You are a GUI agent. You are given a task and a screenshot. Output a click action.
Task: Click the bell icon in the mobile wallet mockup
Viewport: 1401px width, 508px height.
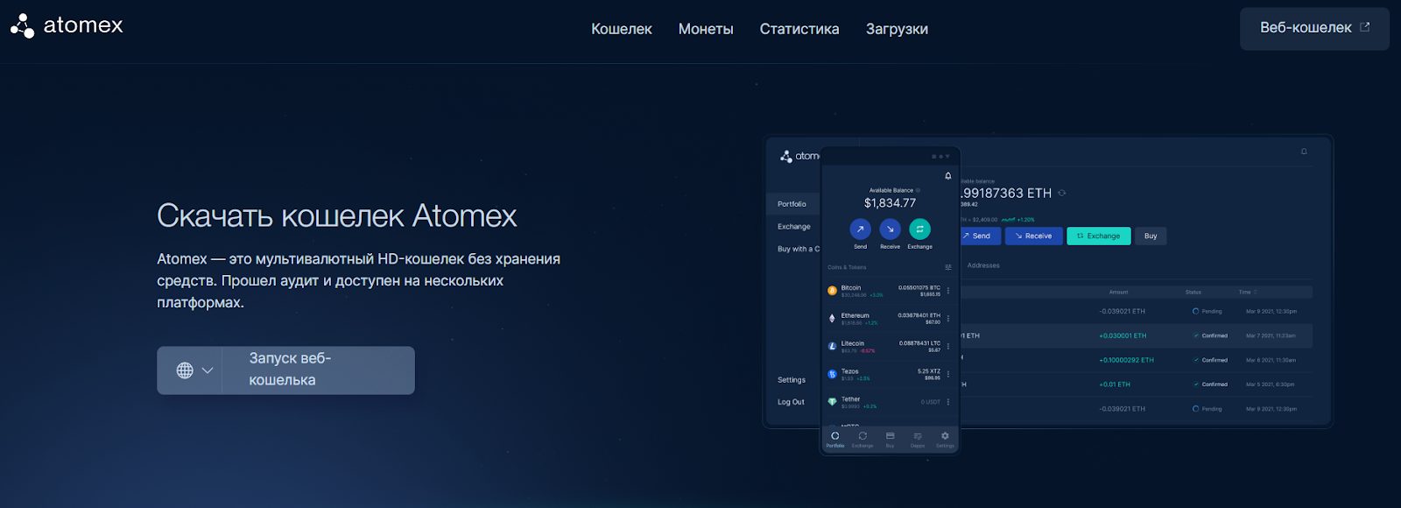pyautogui.click(x=947, y=176)
